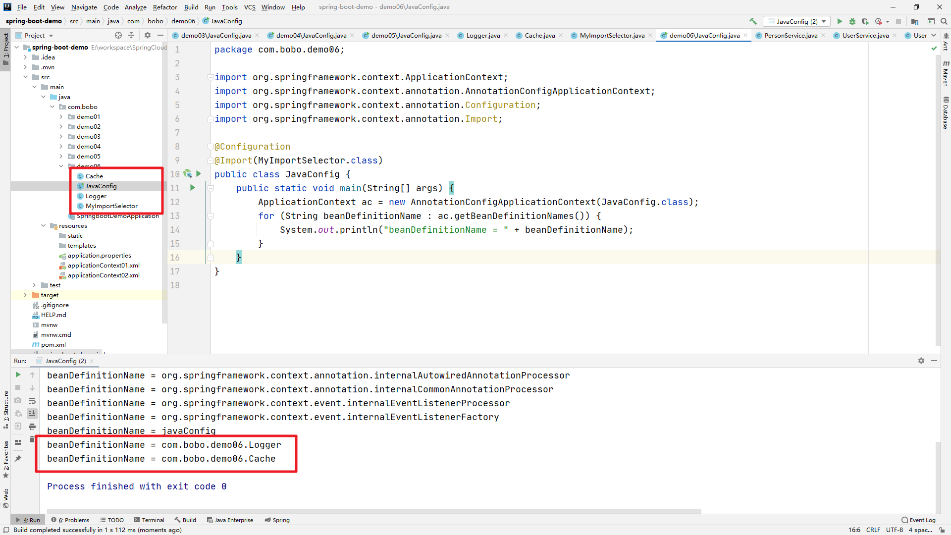This screenshot has height=535, width=951.
Task: Clear all console output trash icon
Action: [x=32, y=439]
